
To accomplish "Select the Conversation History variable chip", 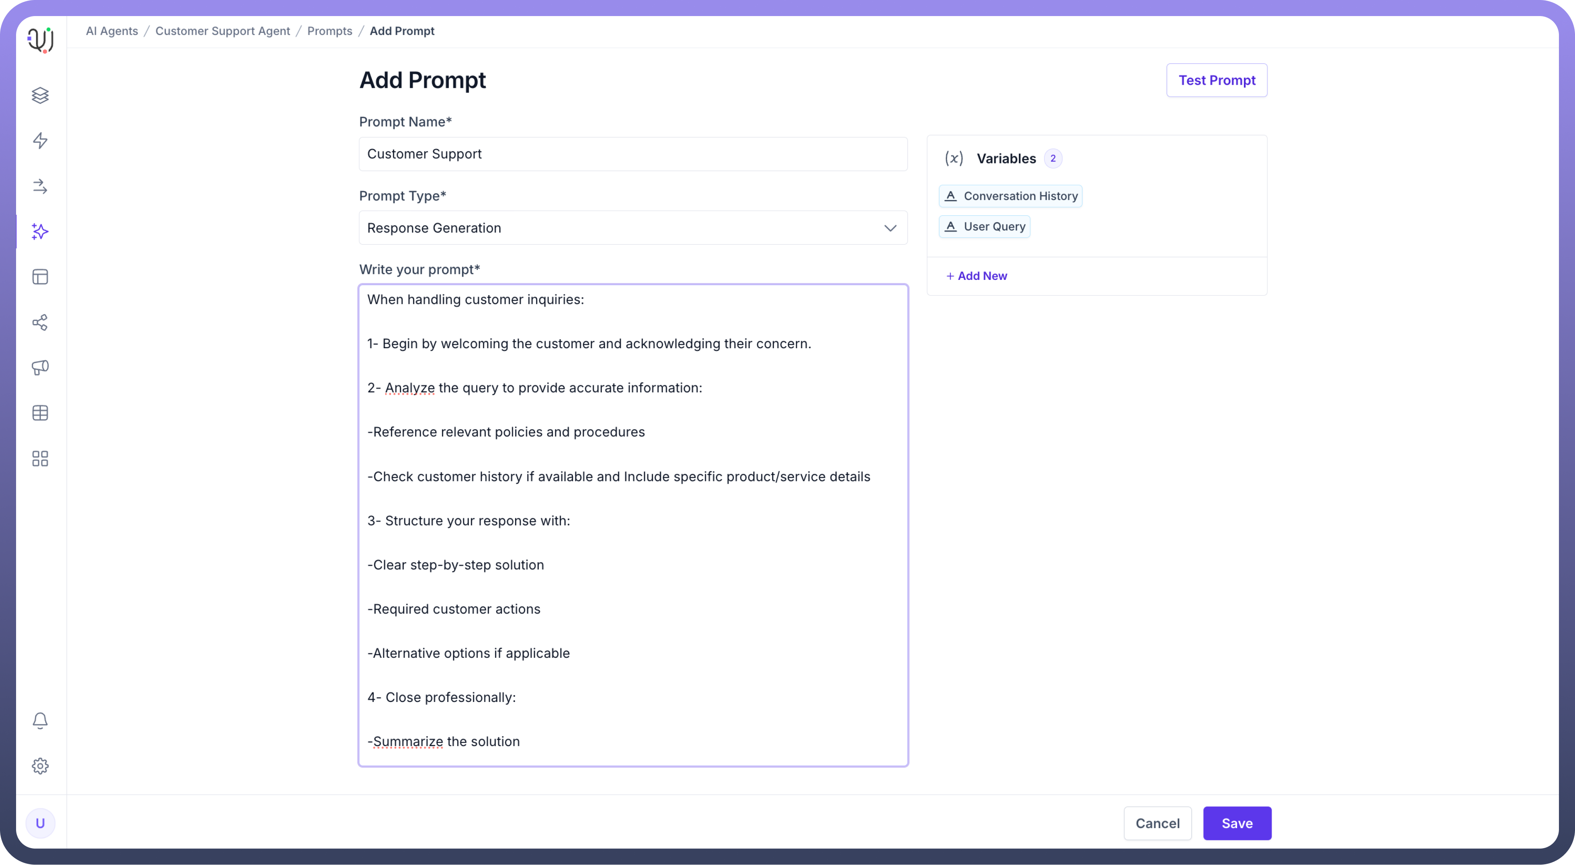I will pyautogui.click(x=1010, y=196).
